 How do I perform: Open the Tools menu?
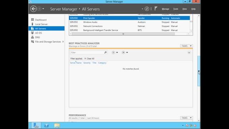[x=176, y=9]
